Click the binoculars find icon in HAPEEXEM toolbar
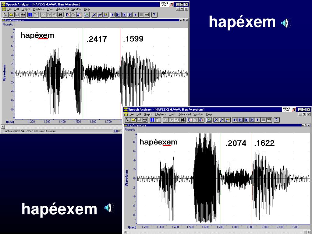The height and width of the screenshot is (234, 312). [183, 120]
